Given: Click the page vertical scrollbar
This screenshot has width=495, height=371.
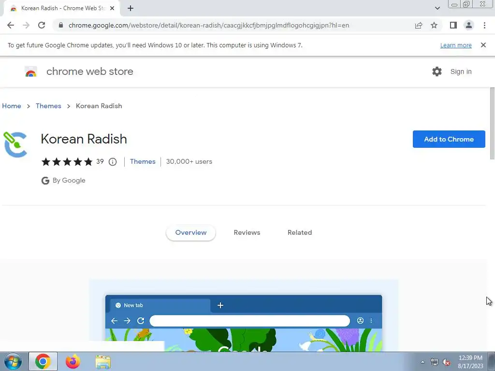Looking at the screenshot, I should pyautogui.click(x=492, y=124).
